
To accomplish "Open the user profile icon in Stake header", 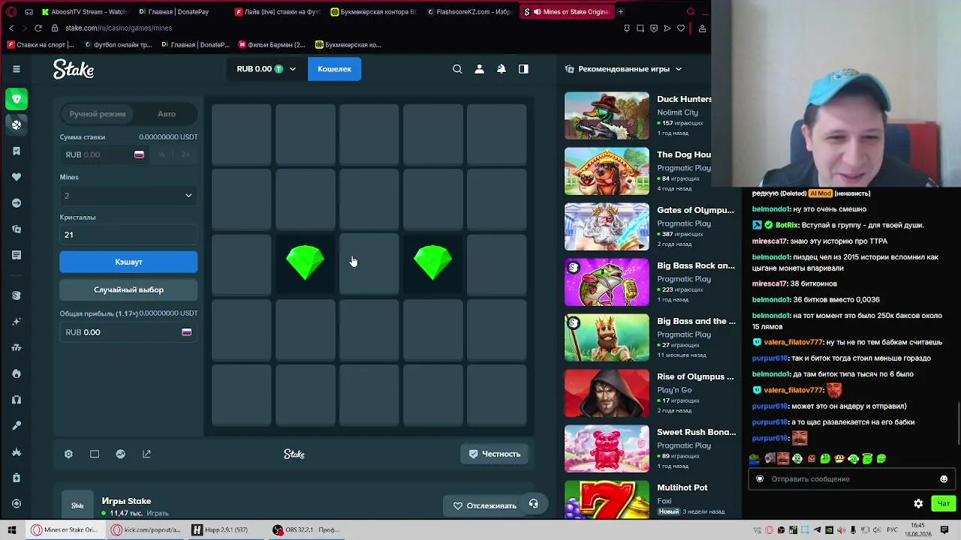I will 479,69.
